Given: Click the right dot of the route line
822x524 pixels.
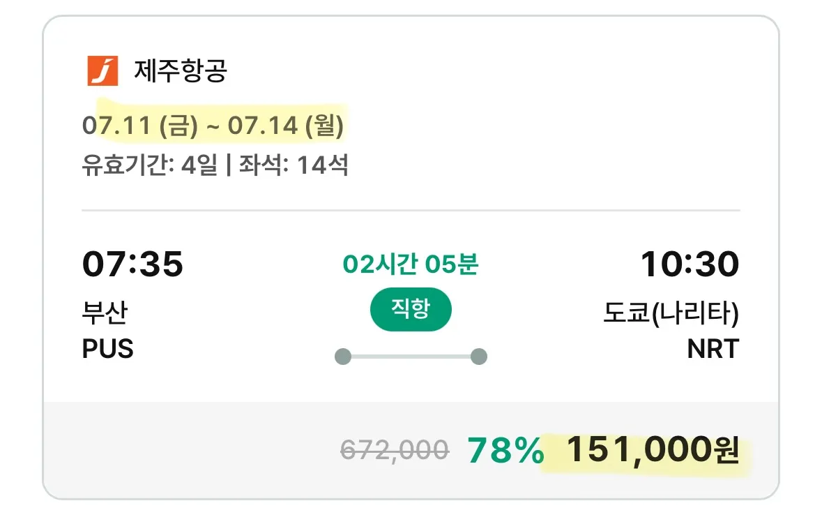Looking at the screenshot, I should [x=478, y=357].
